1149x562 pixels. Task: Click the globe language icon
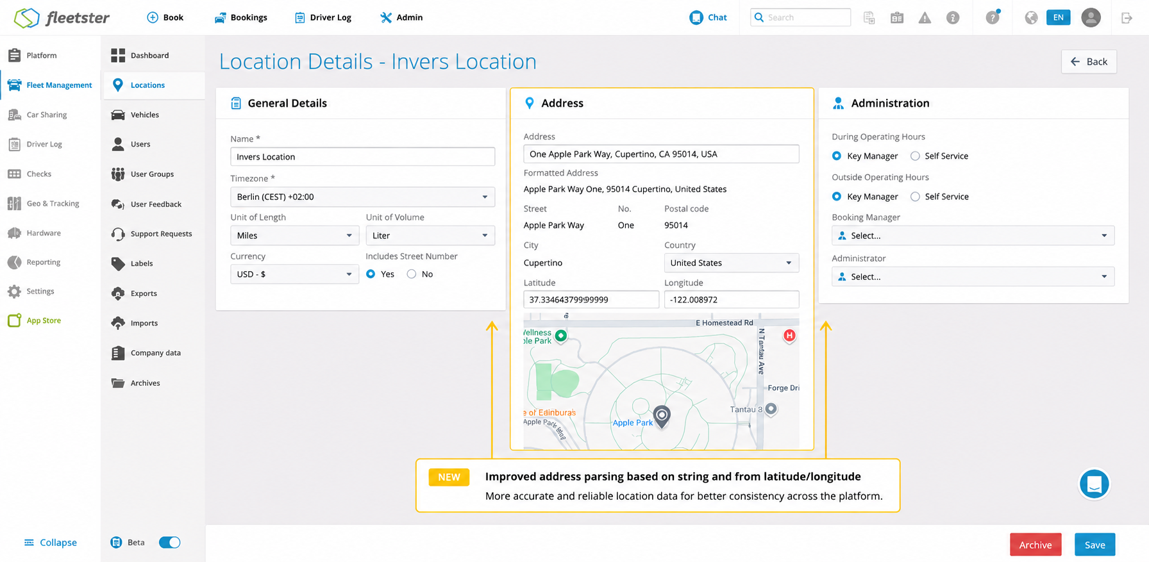1031,18
